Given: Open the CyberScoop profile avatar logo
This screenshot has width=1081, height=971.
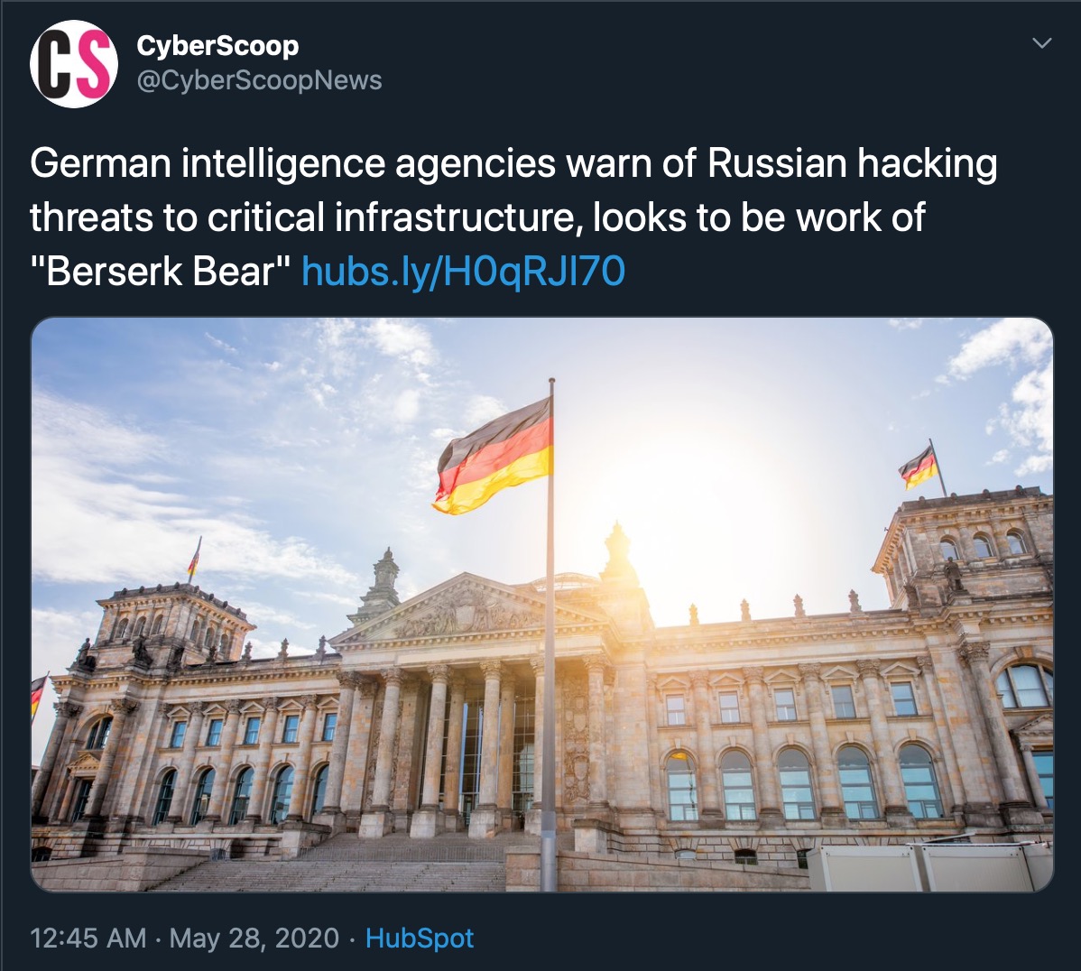Looking at the screenshot, I should click(x=74, y=63).
